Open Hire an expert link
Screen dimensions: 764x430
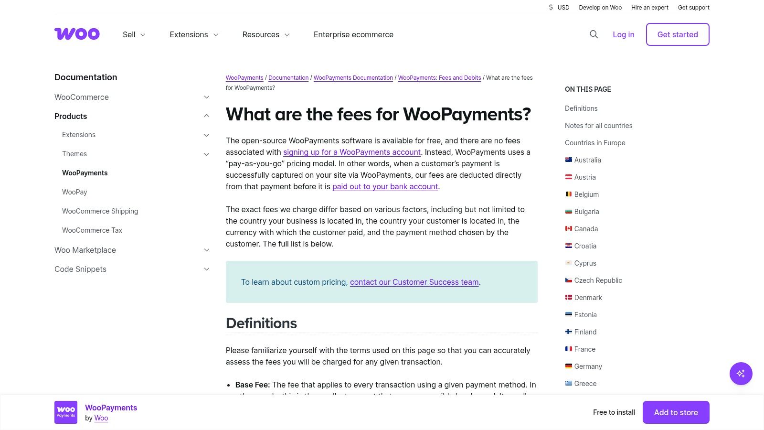point(650,7)
